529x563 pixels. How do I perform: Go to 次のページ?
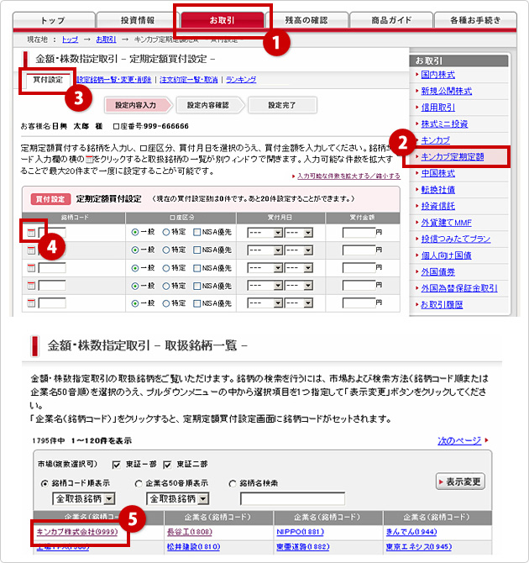coord(459,440)
